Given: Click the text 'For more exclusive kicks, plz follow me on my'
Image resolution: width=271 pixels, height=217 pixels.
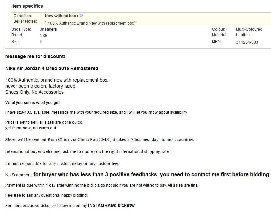Looking at the screenshot, I should click(46, 206).
